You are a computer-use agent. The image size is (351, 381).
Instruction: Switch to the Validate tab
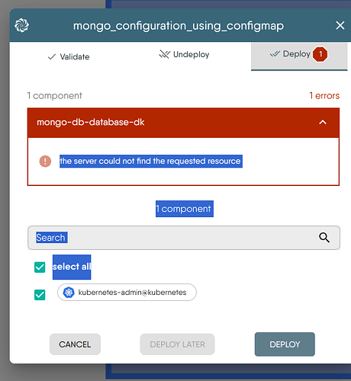[69, 56]
